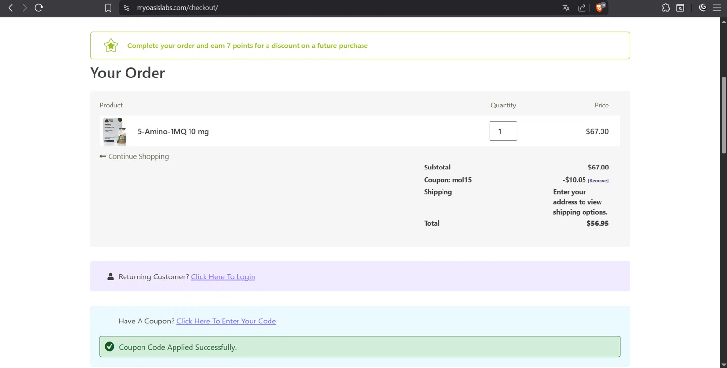Click Here To Enter Your Code link
727x368 pixels.
(226, 321)
